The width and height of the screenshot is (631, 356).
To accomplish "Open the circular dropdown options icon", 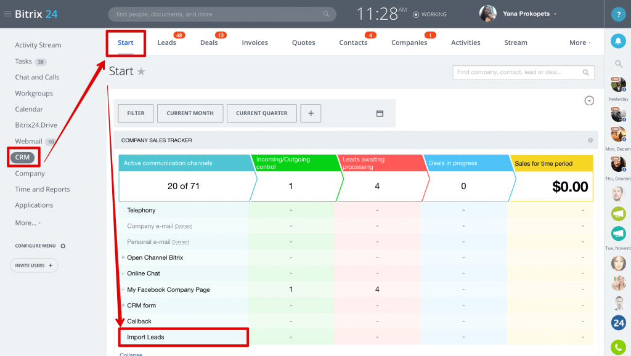I will [589, 100].
